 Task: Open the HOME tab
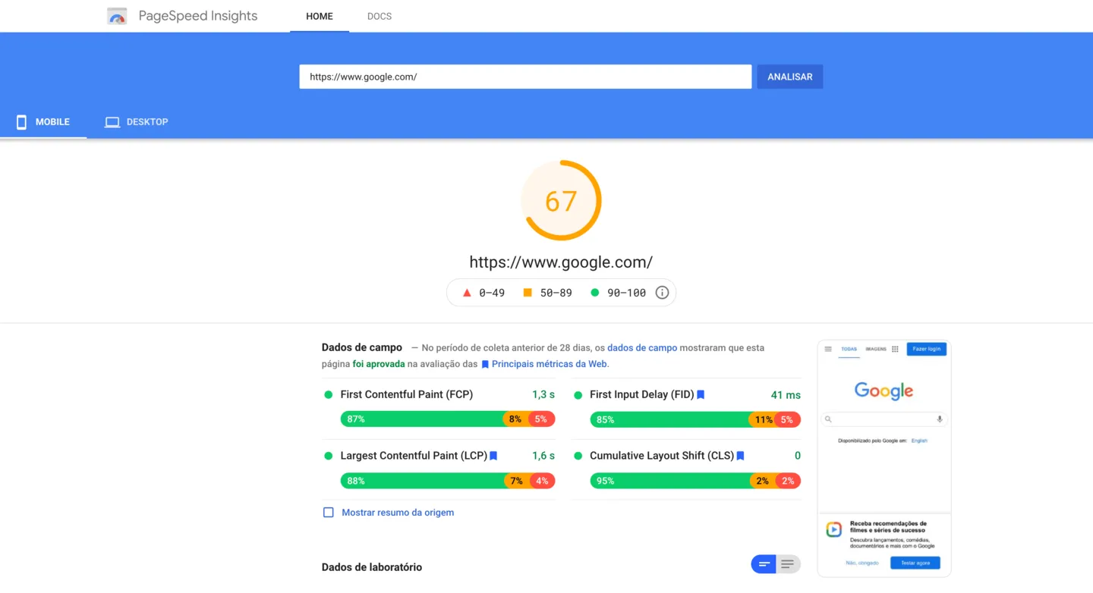(320, 16)
